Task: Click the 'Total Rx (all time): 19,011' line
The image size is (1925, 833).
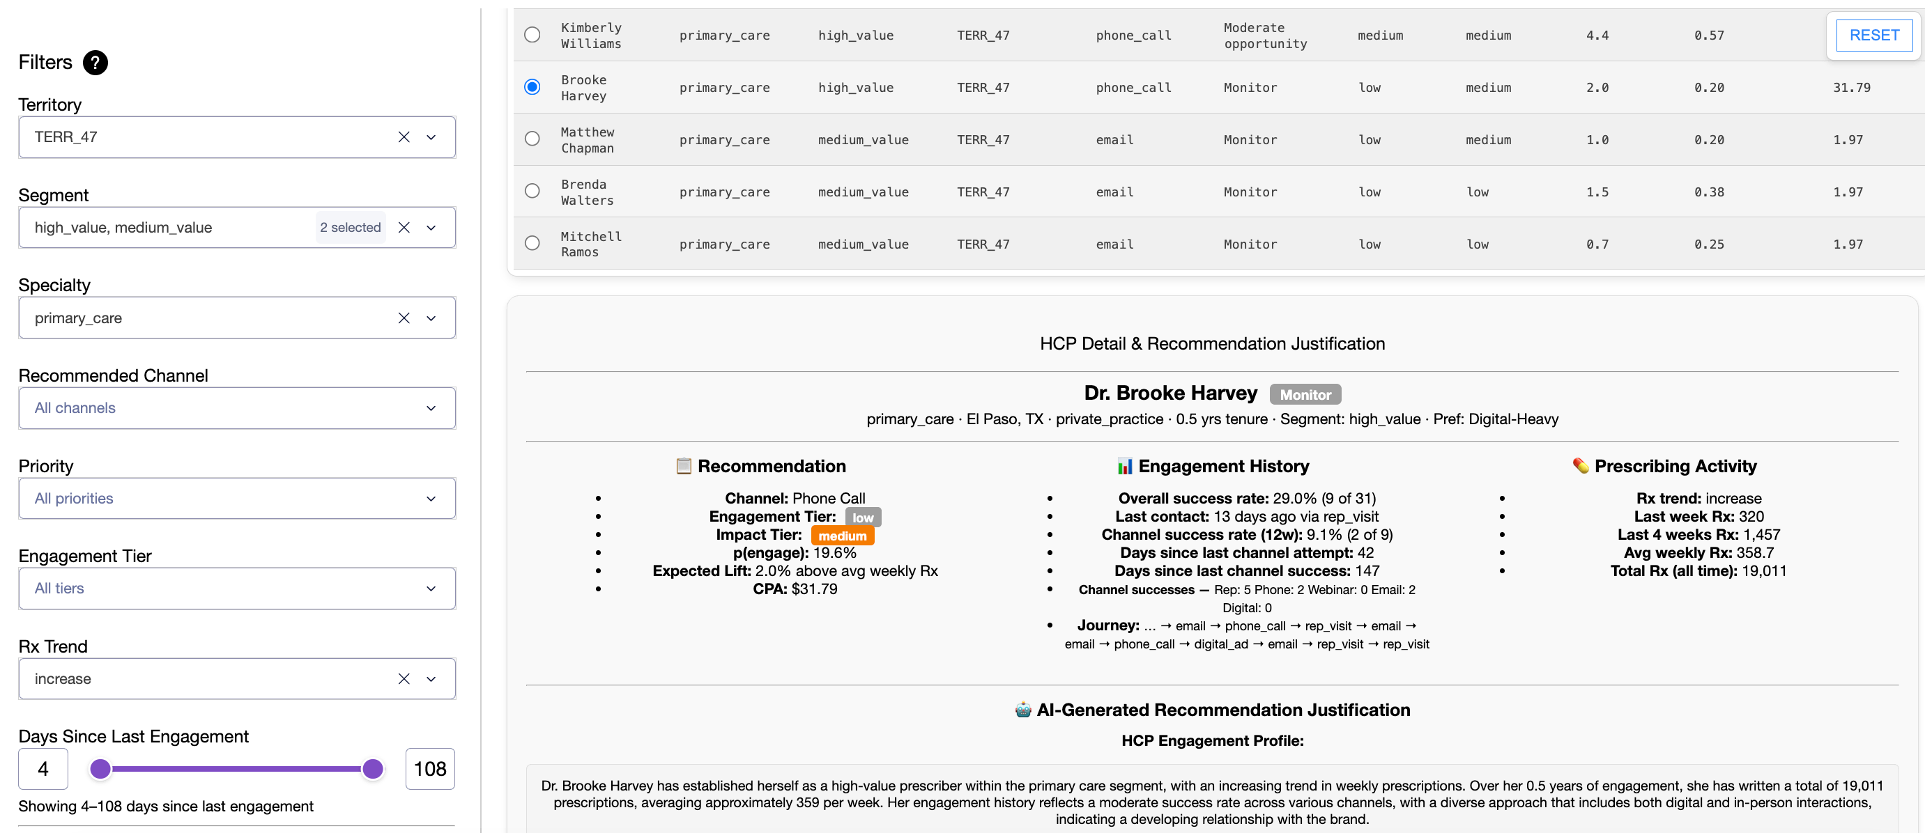Action: click(x=1698, y=571)
